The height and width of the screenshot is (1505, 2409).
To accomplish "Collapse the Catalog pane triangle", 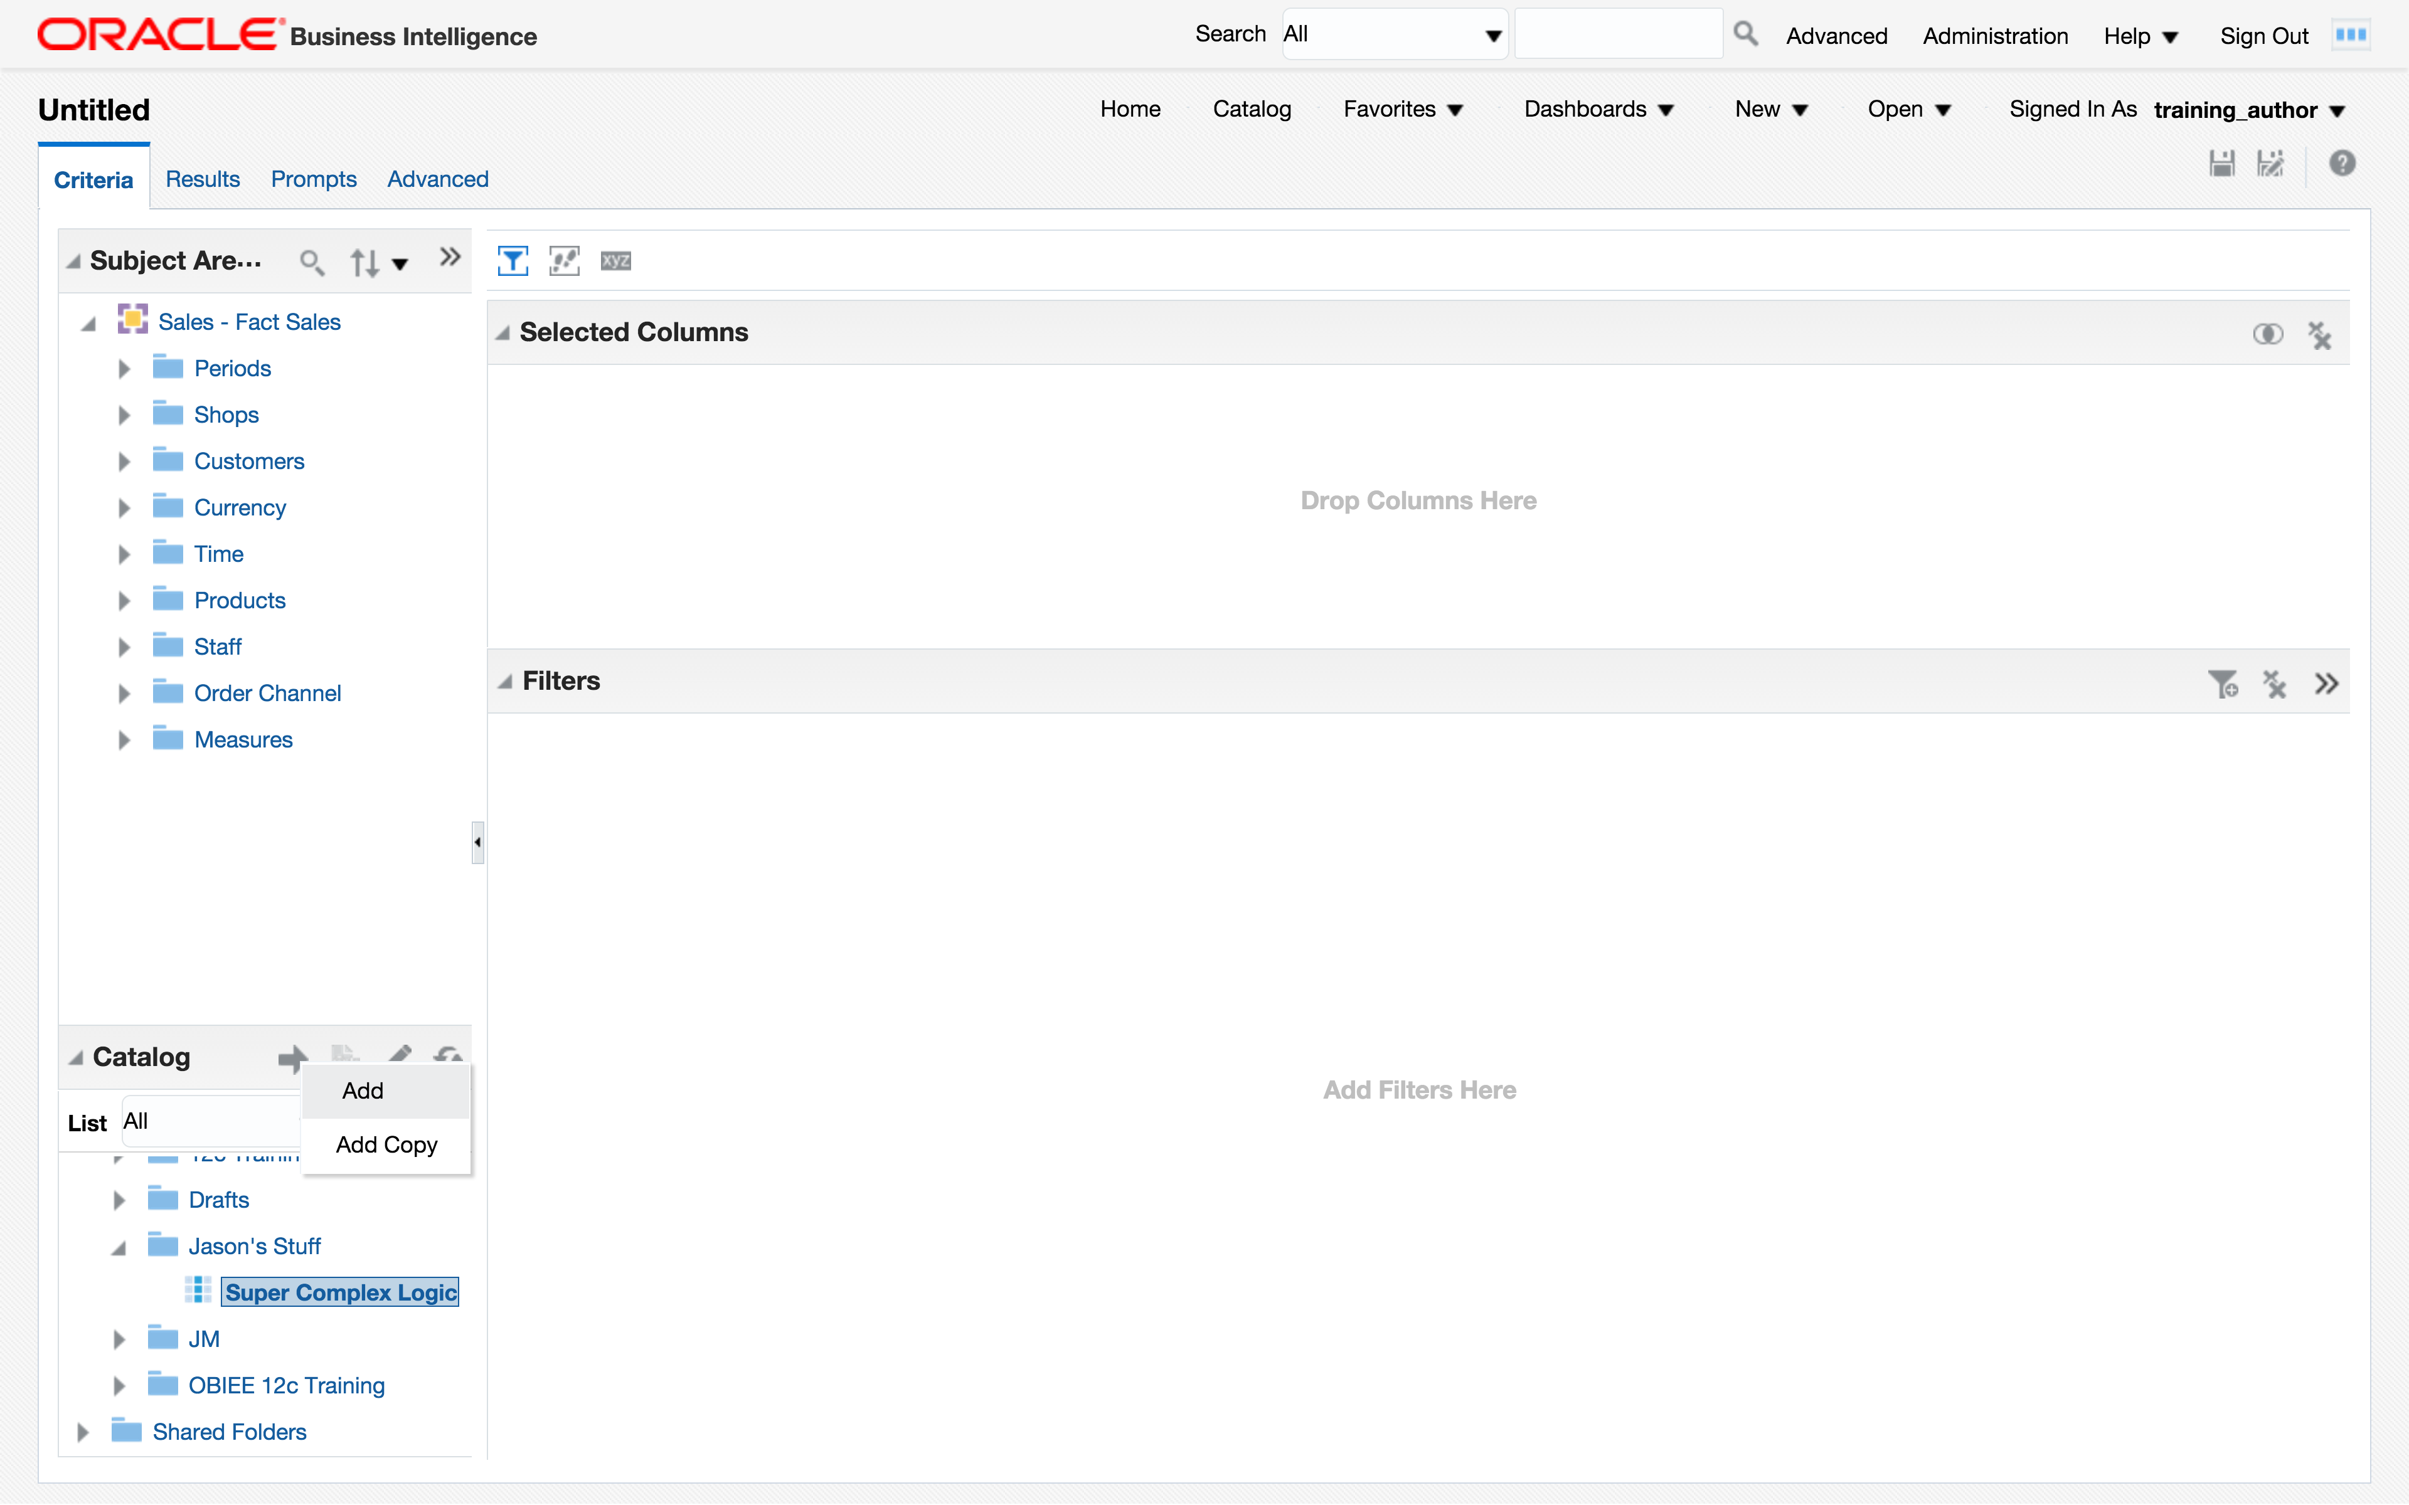I will pyautogui.click(x=76, y=1058).
